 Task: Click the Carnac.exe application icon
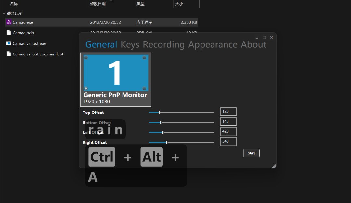[x=9, y=22]
